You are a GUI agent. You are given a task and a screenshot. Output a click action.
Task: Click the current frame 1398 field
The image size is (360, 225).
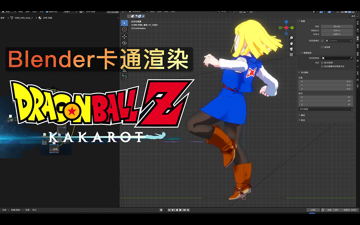pyautogui.click(x=313, y=210)
